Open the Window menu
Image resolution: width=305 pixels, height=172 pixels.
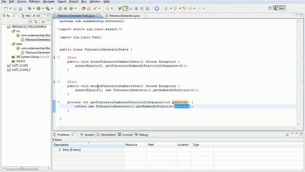pos(95,1)
